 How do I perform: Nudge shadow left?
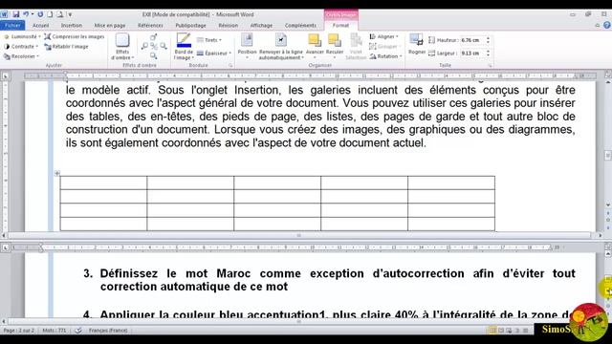click(144, 47)
